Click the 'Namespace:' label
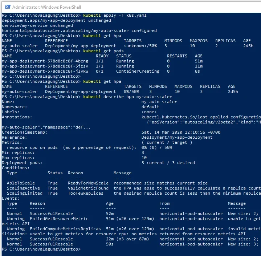Image resolution: width=261 pixels, height=256 pixels. pos(14,107)
